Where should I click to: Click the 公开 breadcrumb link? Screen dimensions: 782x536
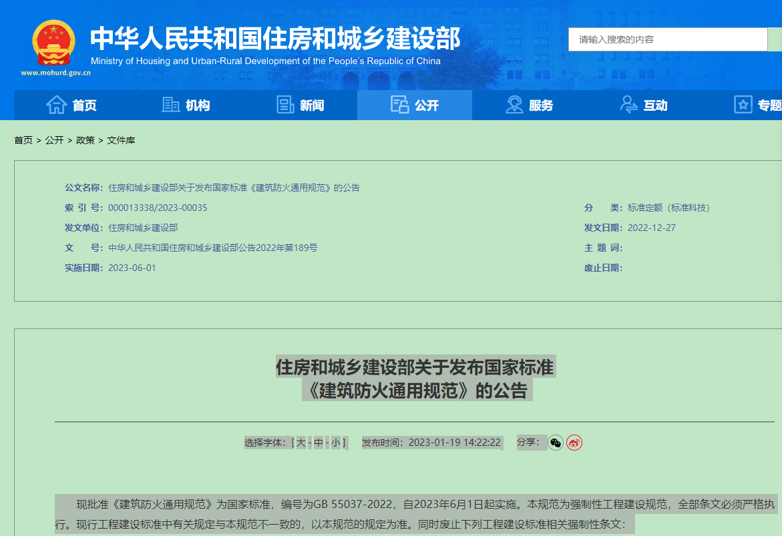click(x=54, y=140)
